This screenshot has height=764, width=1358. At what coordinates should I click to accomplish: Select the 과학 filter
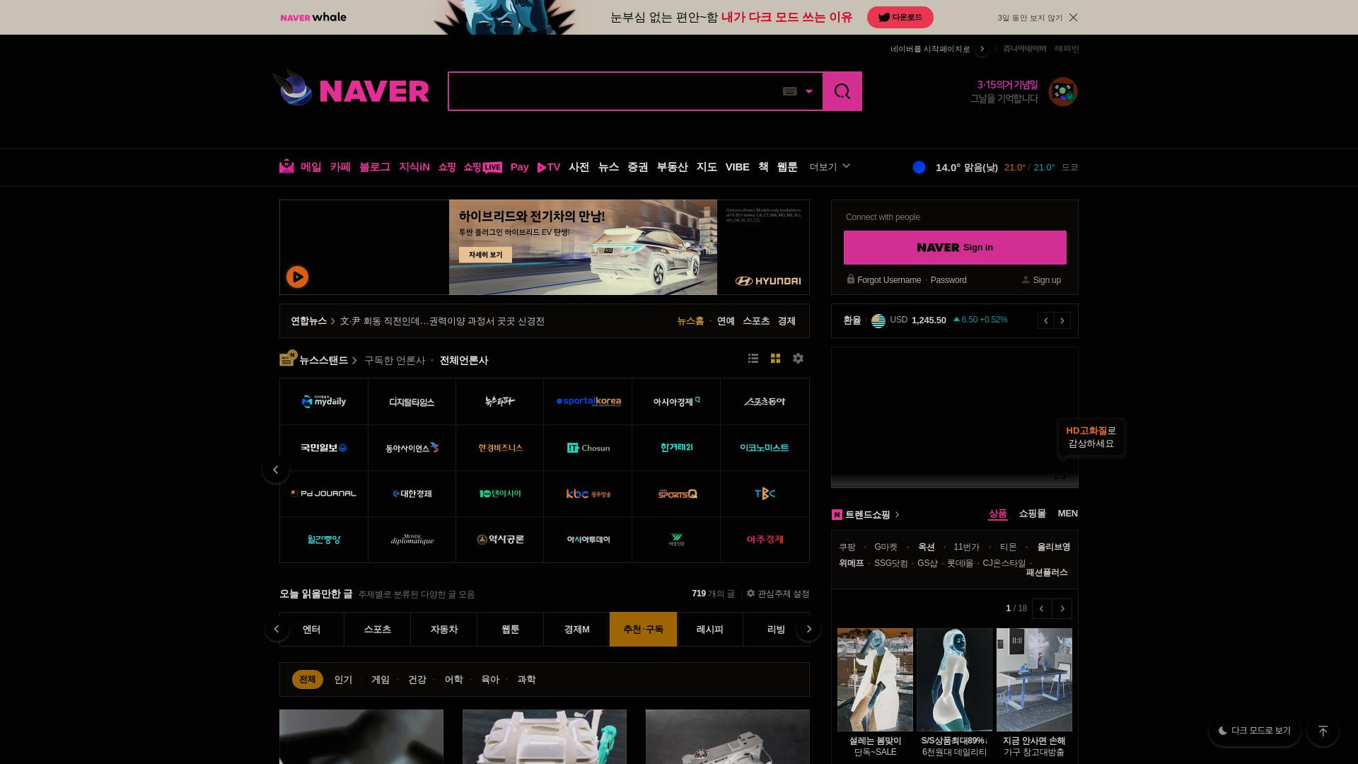526,680
